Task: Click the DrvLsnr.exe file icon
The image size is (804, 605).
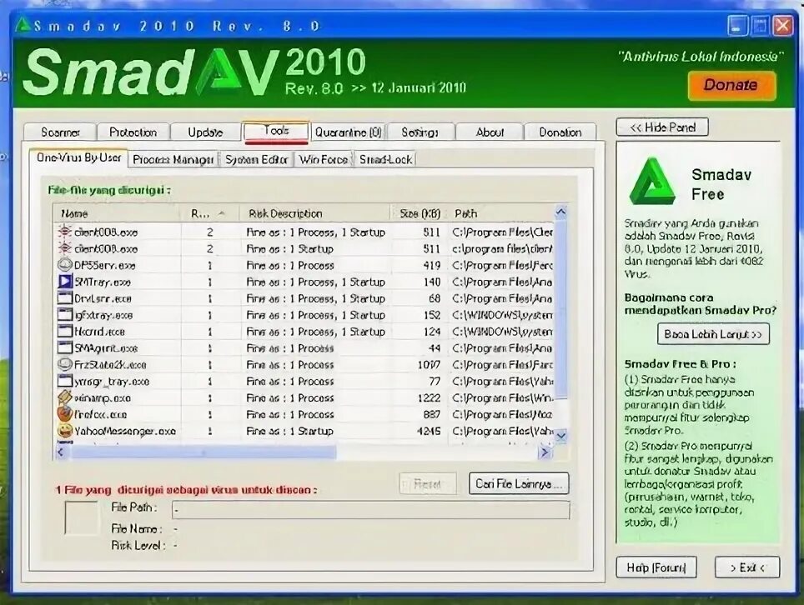Action: pyautogui.click(x=64, y=298)
